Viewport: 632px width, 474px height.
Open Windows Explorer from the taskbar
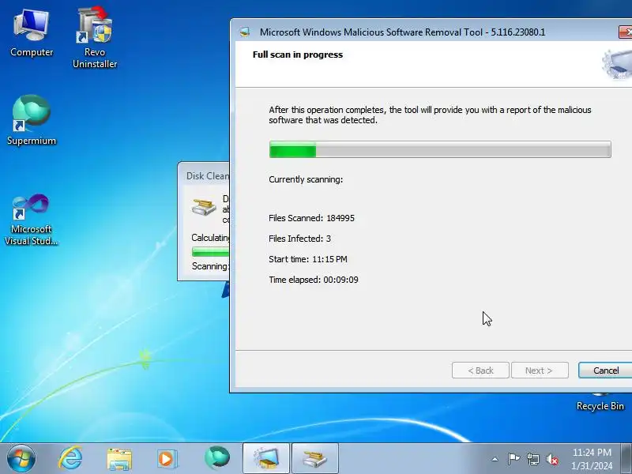pos(119,460)
